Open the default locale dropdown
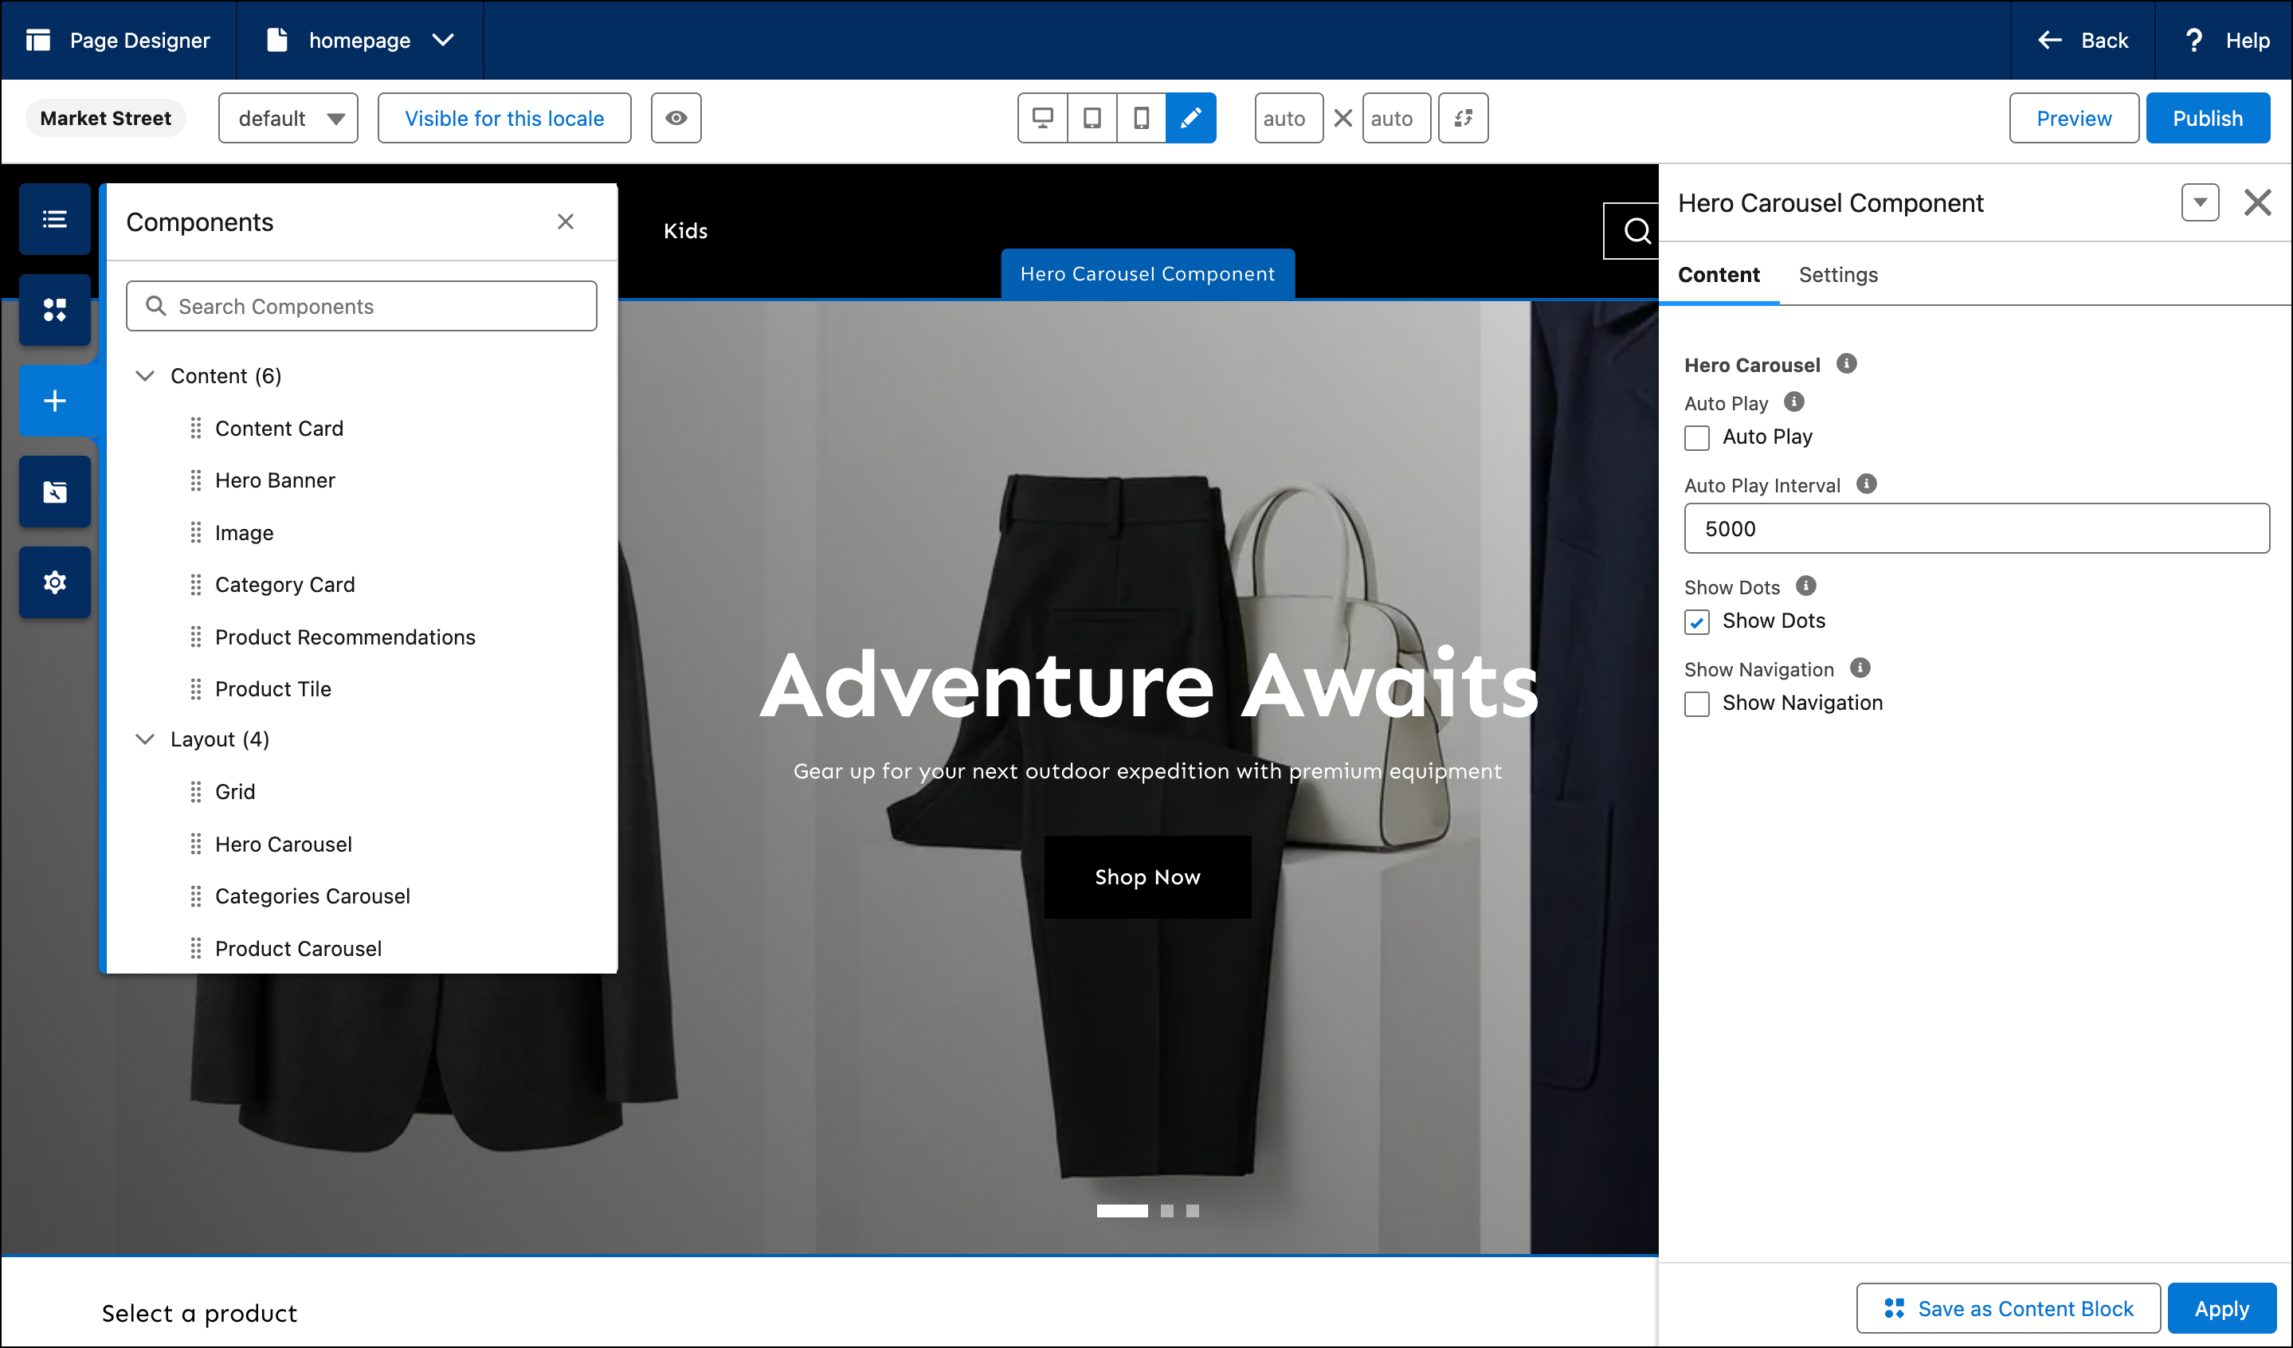Screen dimensions: 2293x1348 click(288, 118)
